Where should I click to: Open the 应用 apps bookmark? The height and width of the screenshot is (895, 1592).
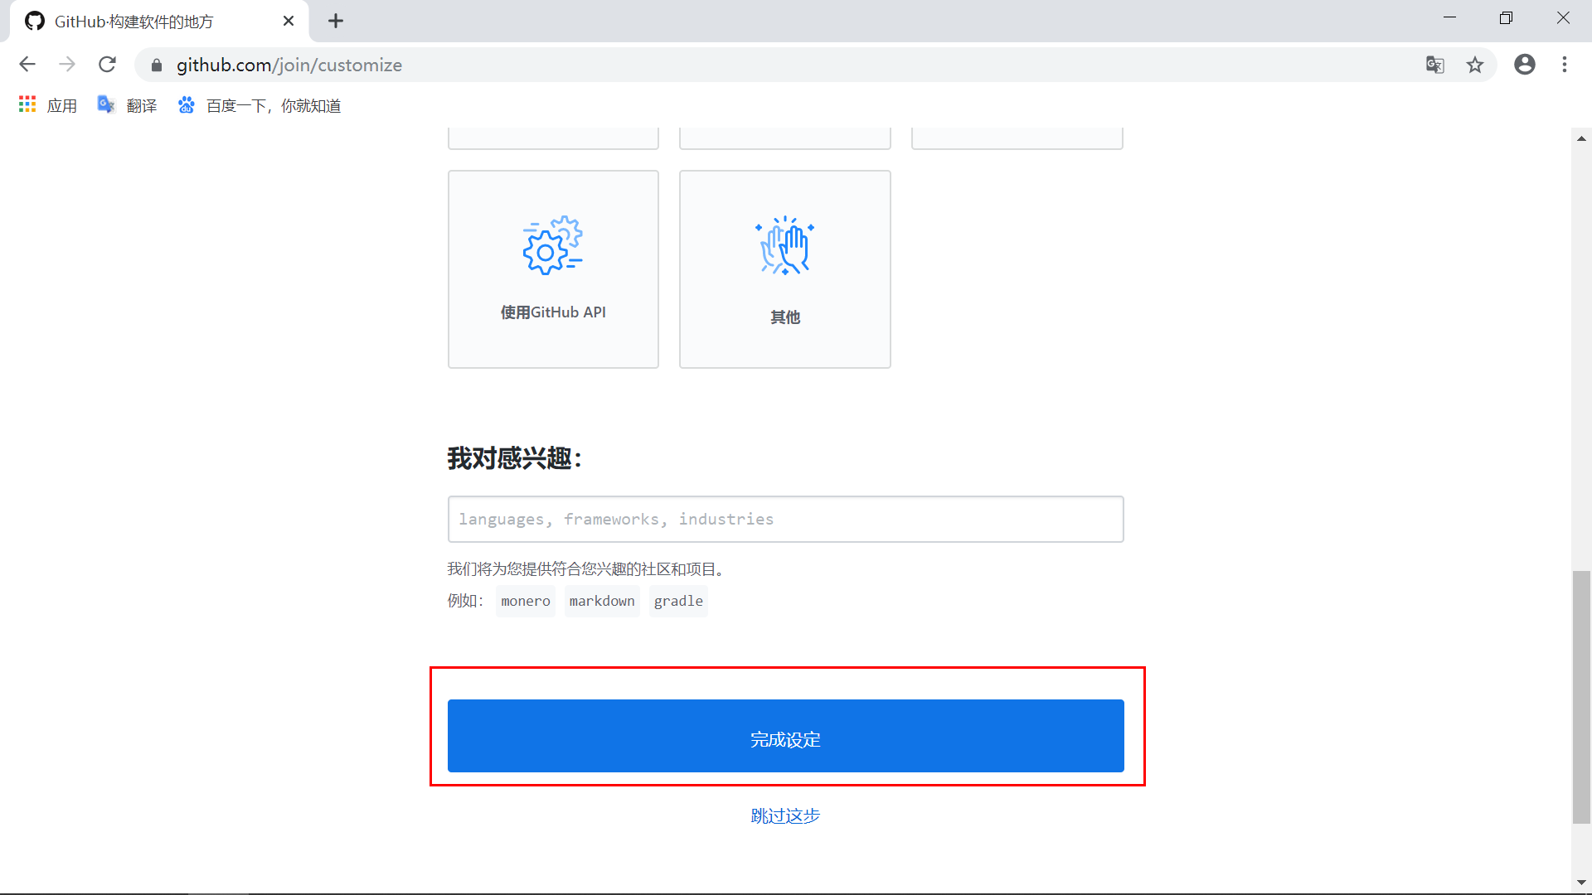(x=48, y=105)
